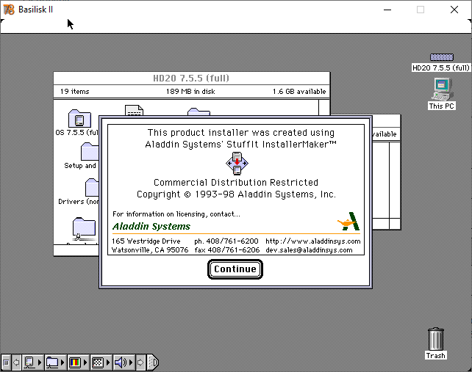Click the vertical scrollbar of HD20 window
This screenshot has width=472, height=372.
pyautogui.click(x=324, y=108)
